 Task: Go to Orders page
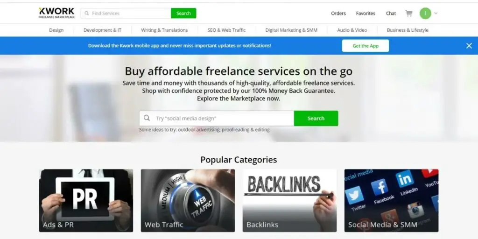(338, 14)
